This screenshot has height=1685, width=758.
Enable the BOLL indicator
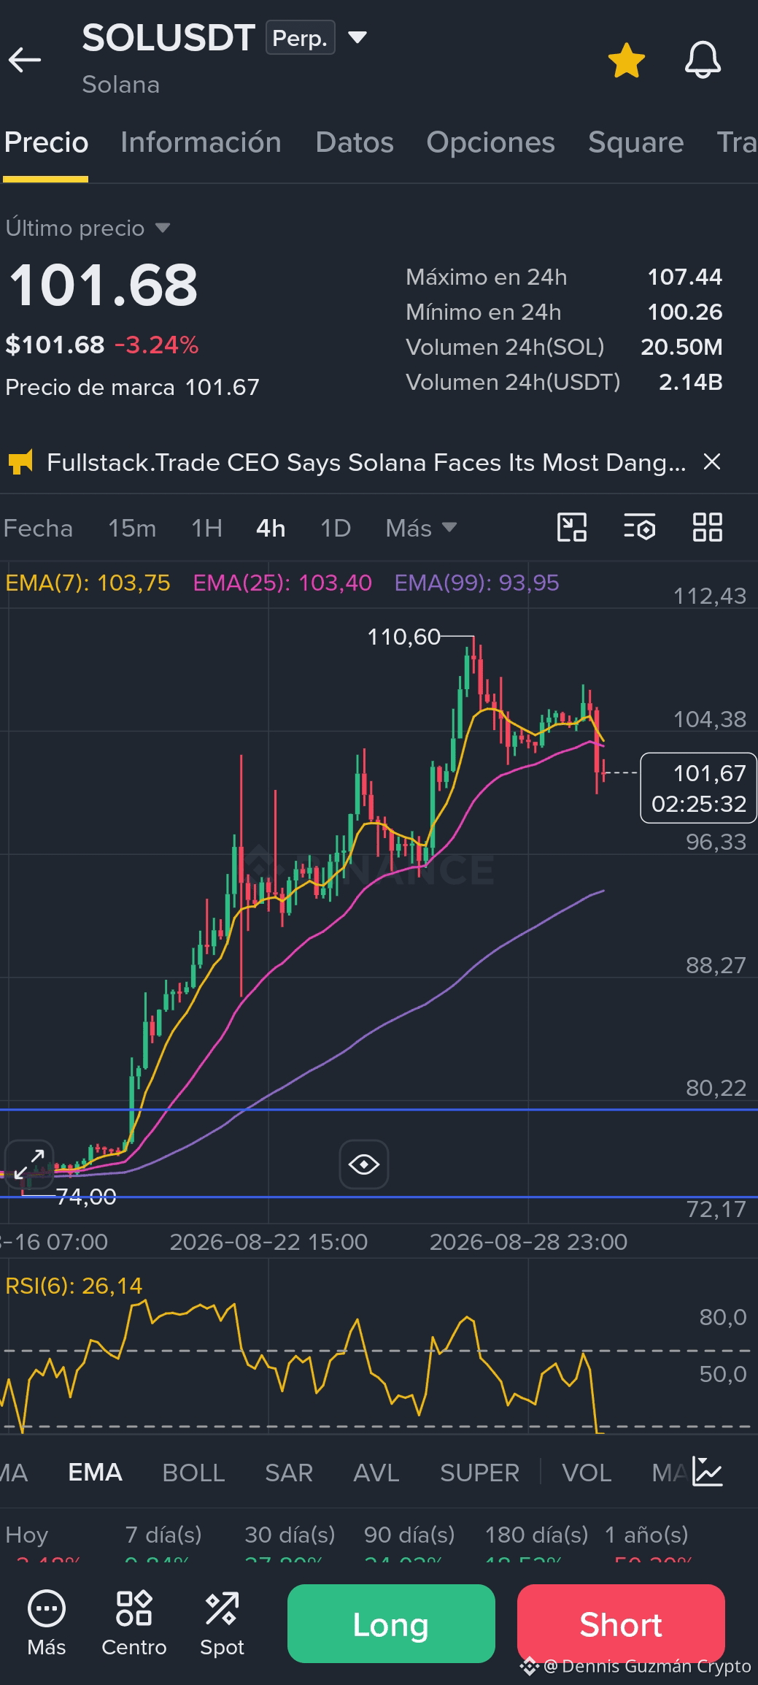(x=193, y=1472)
